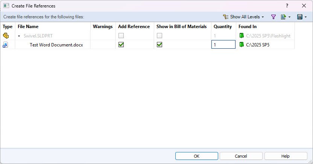313x164 pixels.
Task: Click the Swivel.SLDPRT quantity value
Action: click(215, 36)
